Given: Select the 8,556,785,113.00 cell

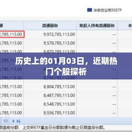Looking at the screenshot, I should [59, 113].
